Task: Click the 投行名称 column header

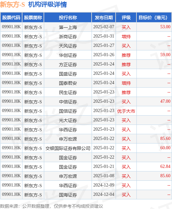Action: (68, 17)
